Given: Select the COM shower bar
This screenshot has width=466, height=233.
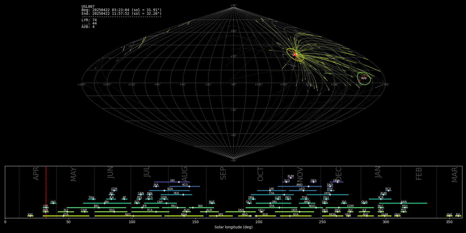Looking at the screenshot, I should coord(350,207).
